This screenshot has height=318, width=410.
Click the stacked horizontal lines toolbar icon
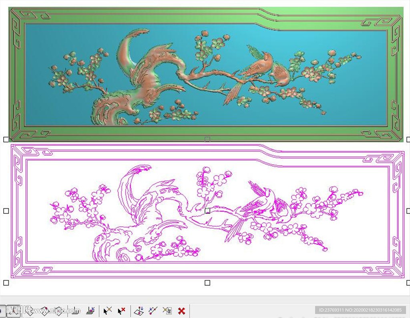[76, 311]
